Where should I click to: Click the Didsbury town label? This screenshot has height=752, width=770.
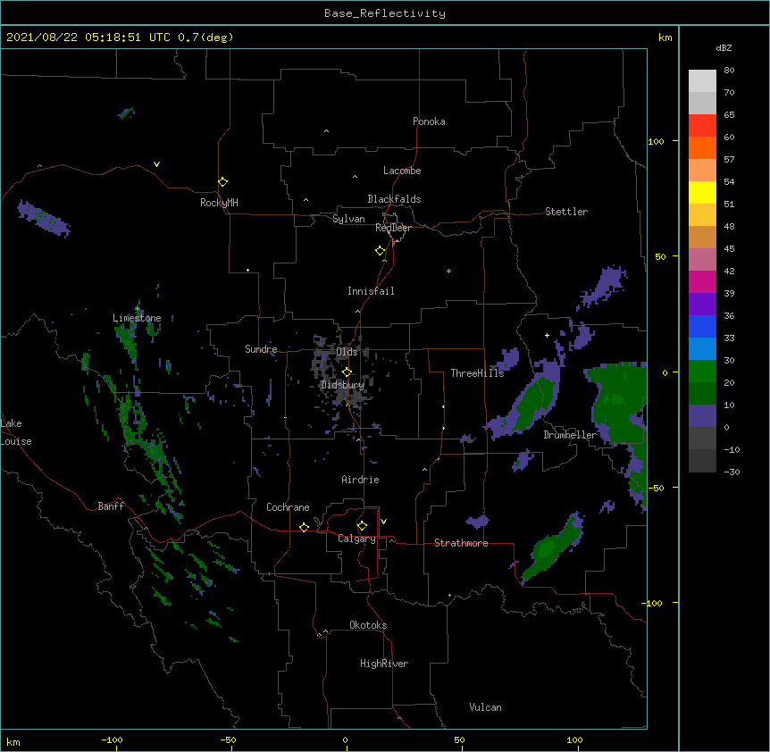342,385
